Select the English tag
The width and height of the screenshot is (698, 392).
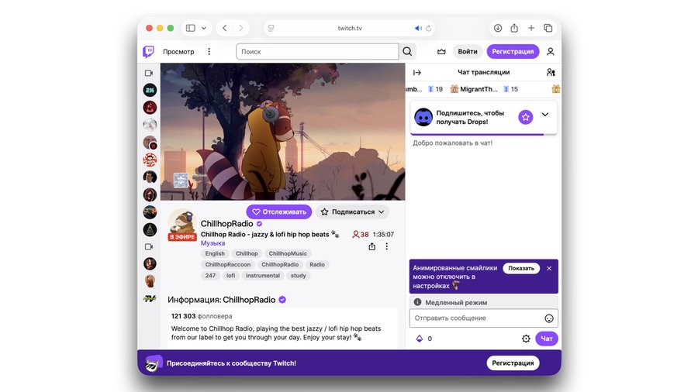215,253
